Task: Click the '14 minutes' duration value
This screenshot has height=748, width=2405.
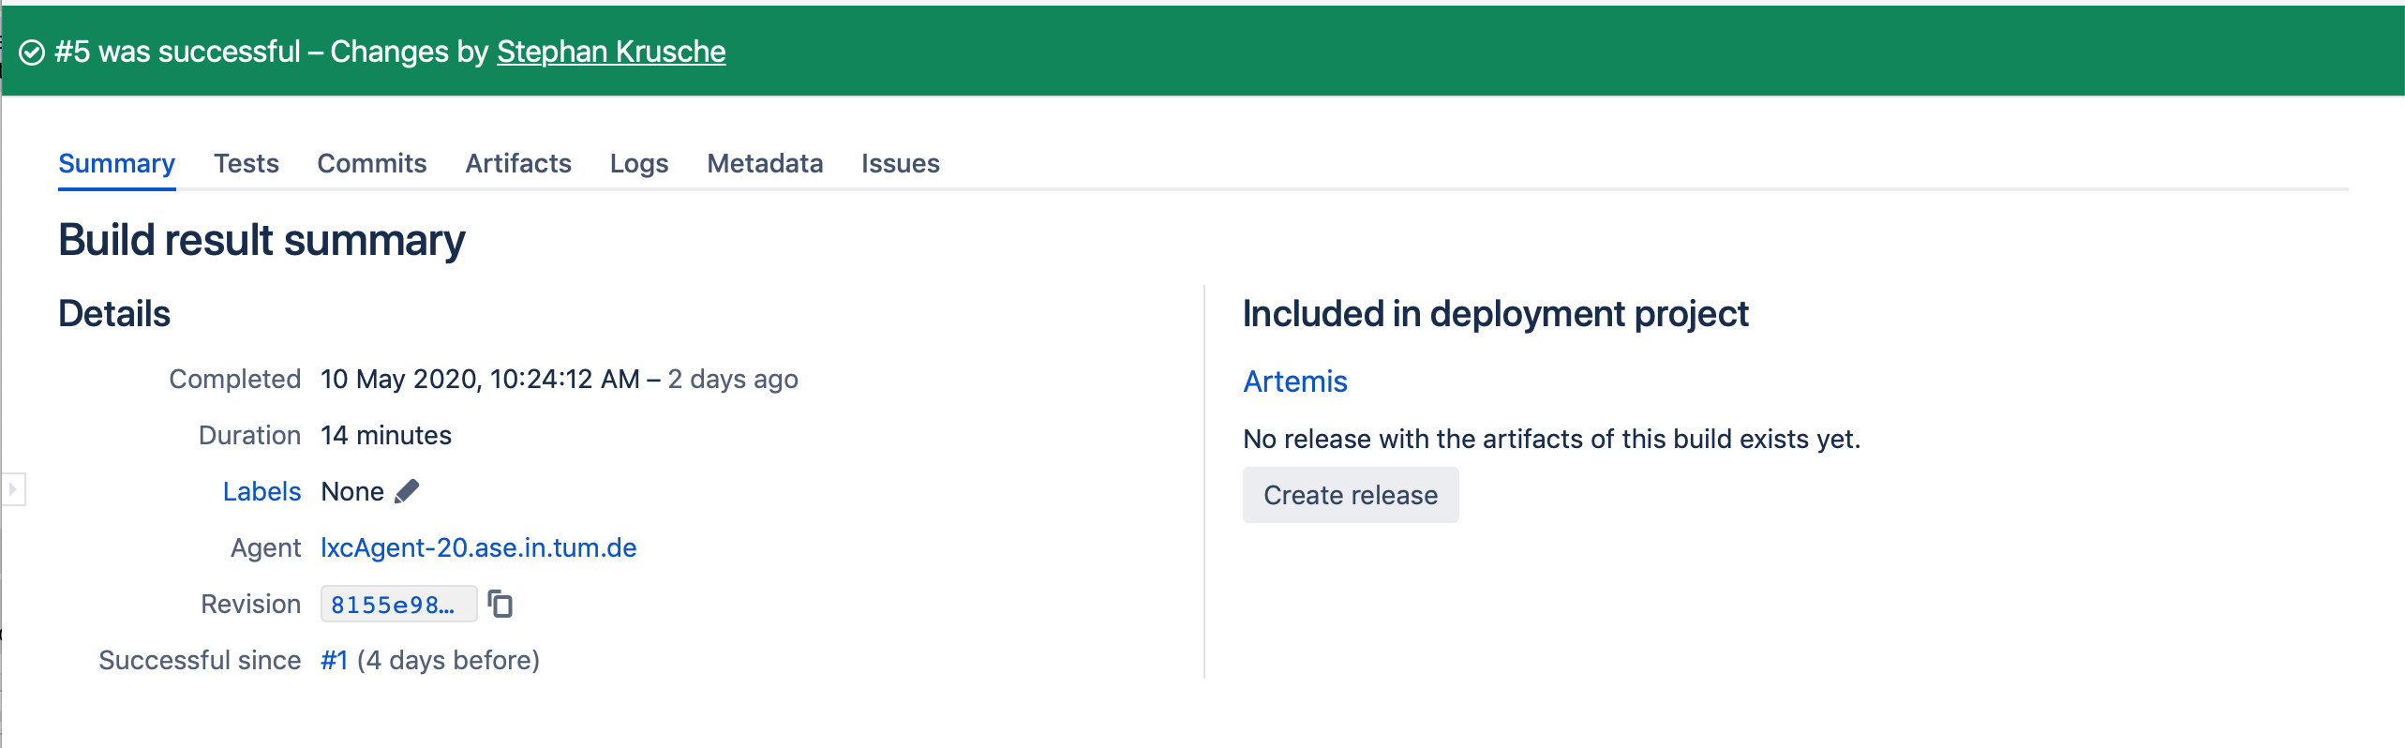Action: click(x=386, y=435)
